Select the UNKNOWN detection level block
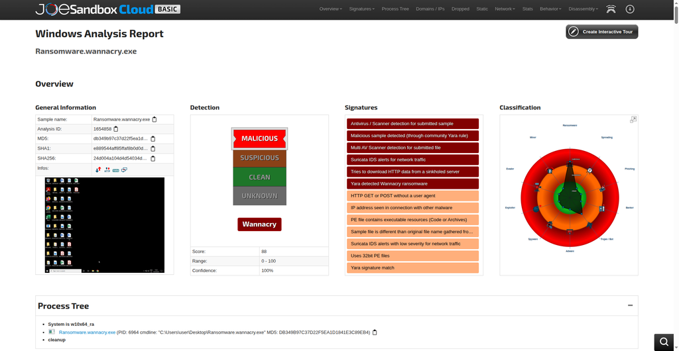Screen dimensions: 679x351 [259, 196]
